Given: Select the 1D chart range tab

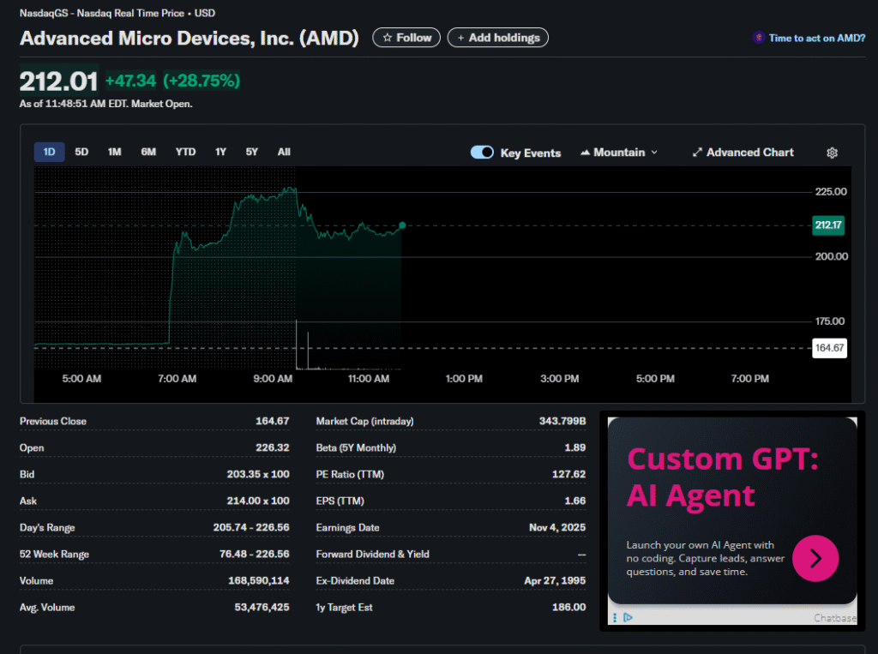Looking at the screenshot, I should pyautogui.click(x=49, y=152).
